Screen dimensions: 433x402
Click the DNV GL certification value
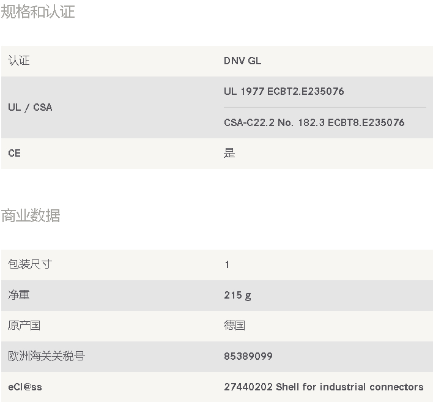242,61
